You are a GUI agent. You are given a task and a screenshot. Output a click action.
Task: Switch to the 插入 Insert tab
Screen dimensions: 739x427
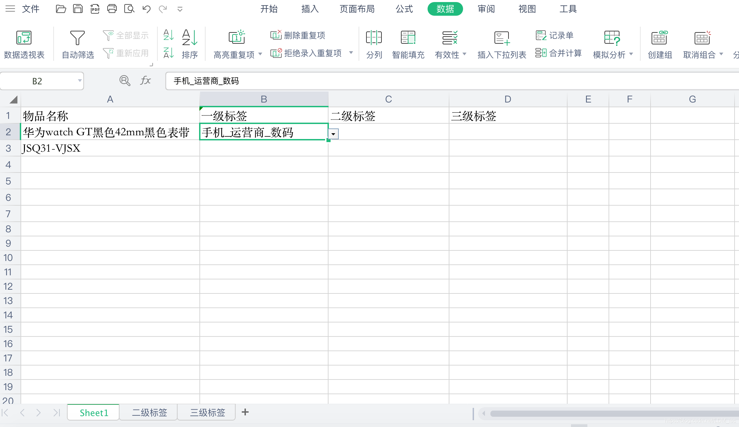[x=310, y=9]
